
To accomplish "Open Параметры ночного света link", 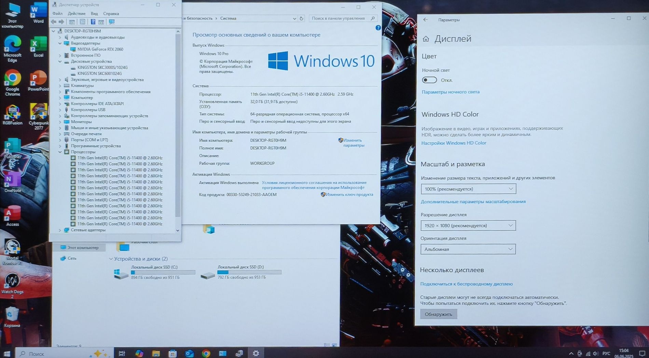I will coord(451,92).
